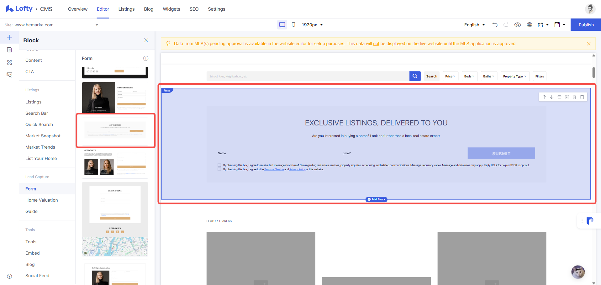This screenshot has width=601, height=285.
Task: Select the form thumbnail with map
Action: (115, 219)
